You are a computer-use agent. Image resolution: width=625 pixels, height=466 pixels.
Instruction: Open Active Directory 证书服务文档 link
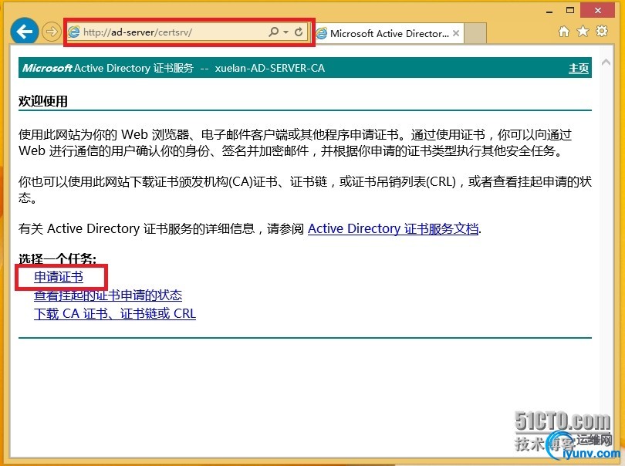click(393, 228)
